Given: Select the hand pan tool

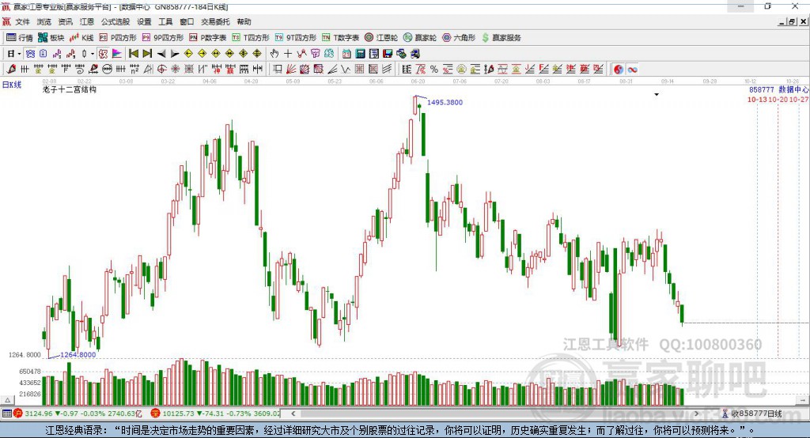Looking at the screenshot, I should [274, 54].
